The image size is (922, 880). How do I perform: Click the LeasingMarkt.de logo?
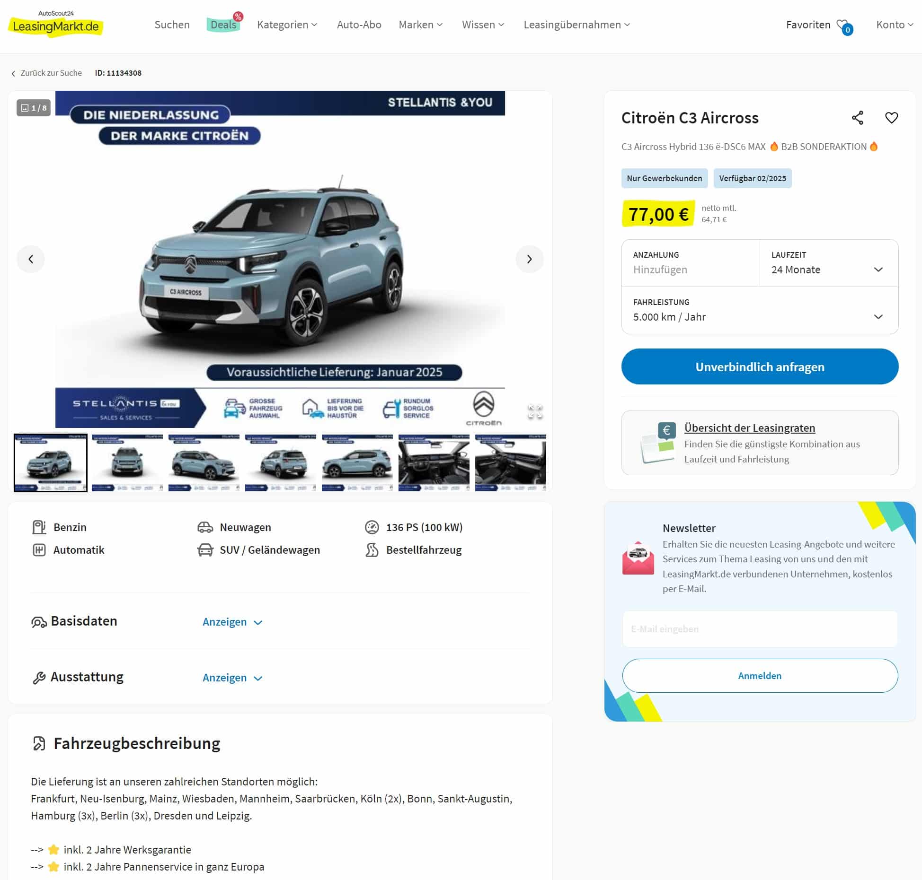click(x=56, y=24)
